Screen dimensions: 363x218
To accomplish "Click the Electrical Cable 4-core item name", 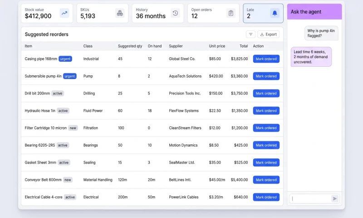I will tap(44, 197).
